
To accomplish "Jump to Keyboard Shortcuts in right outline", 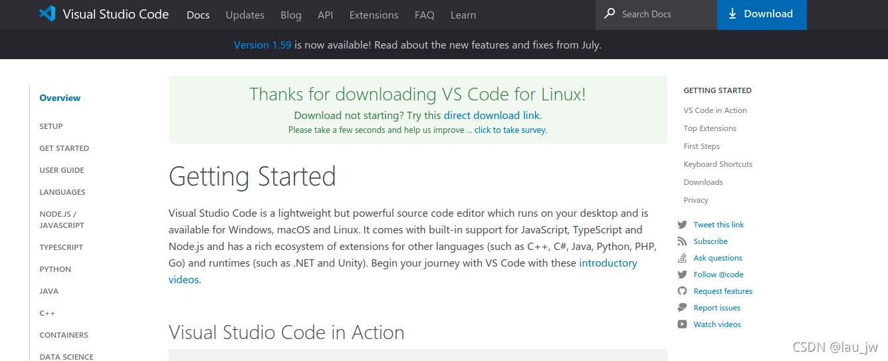I will point(718,164).
